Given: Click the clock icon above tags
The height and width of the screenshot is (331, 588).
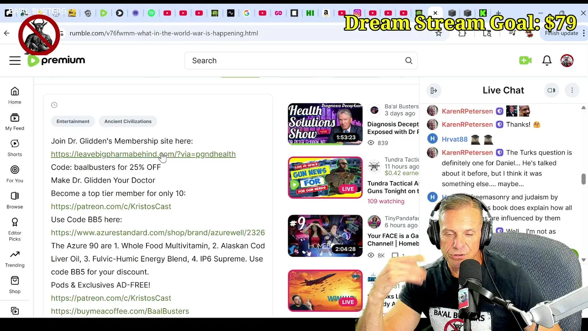Looking at the screenshot, I should (54, 105).
